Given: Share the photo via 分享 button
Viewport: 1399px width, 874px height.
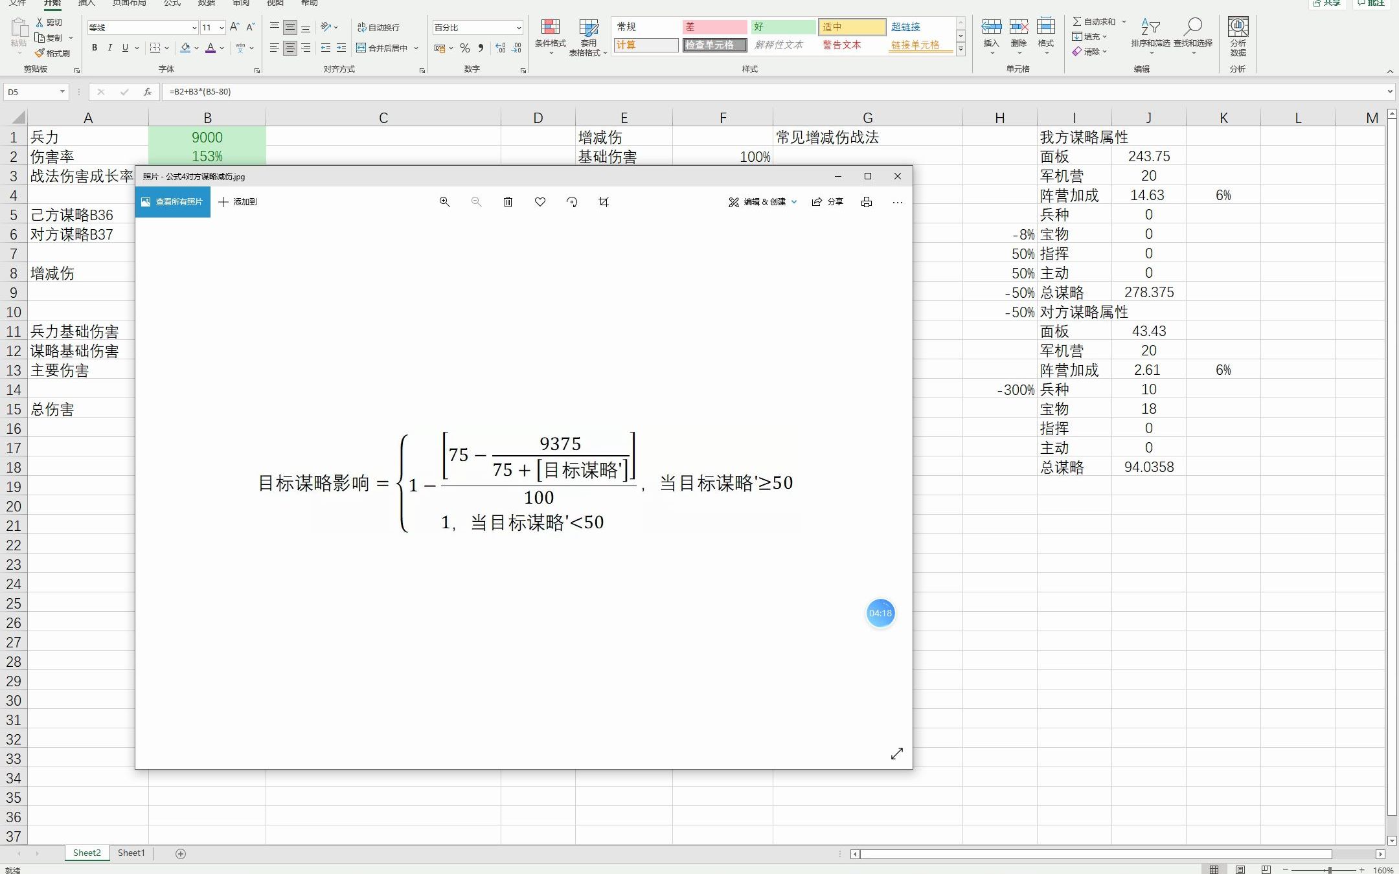Looking at the screenshot, I should pos(828,201).
